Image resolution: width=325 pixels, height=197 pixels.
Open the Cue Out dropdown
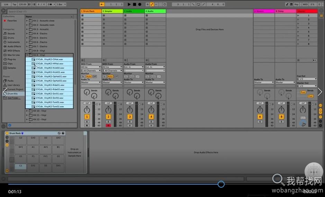307,79
